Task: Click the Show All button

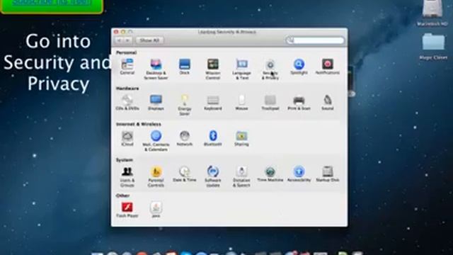Action: pyautogui.click(x=149, y=40)
